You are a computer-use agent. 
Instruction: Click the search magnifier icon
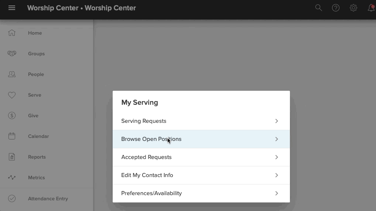coord(318,8)
